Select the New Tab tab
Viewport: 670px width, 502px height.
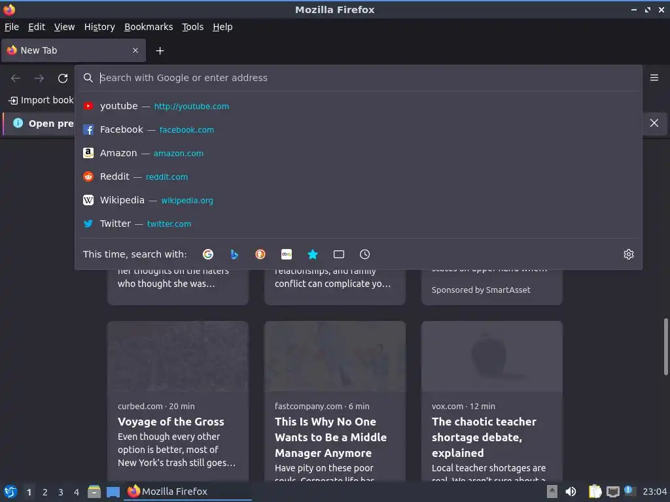click(x=73, y=50)
